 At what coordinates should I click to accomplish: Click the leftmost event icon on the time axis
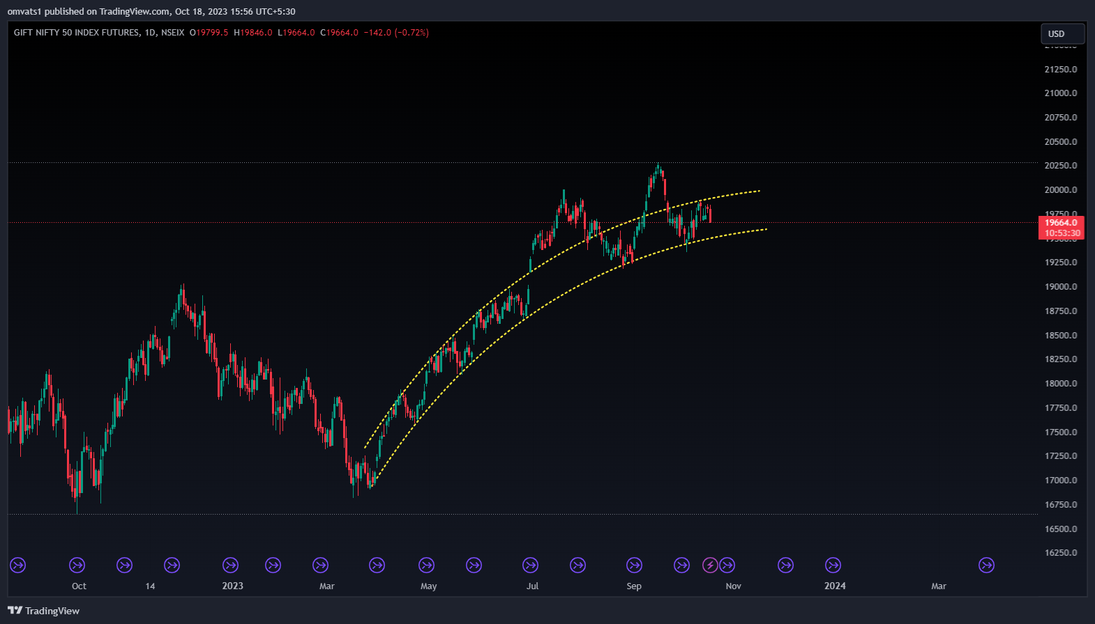click(18, 565)
